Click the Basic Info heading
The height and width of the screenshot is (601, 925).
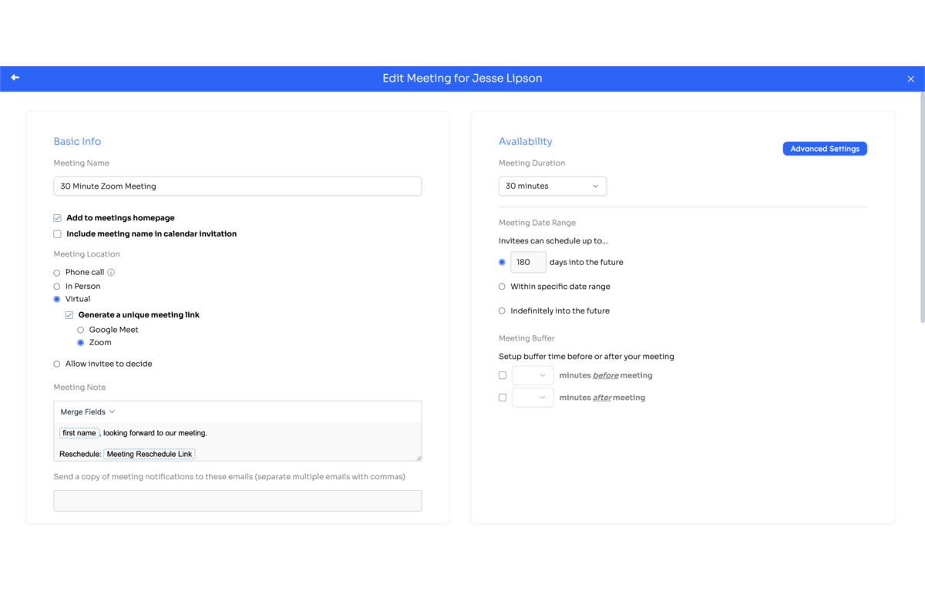click(x=77, y=142)
